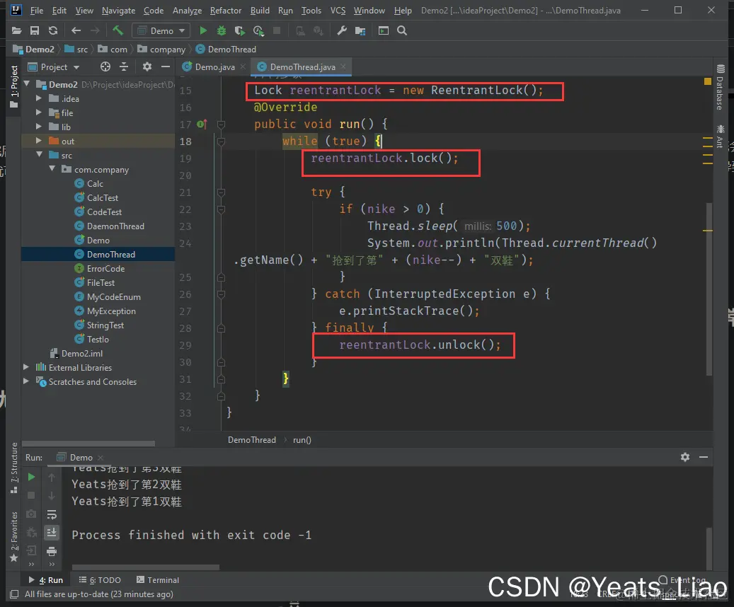Screen dimensions: 734x607
Task: Click the soft-wrap icon in Run panel
Action: pos(52,514)
